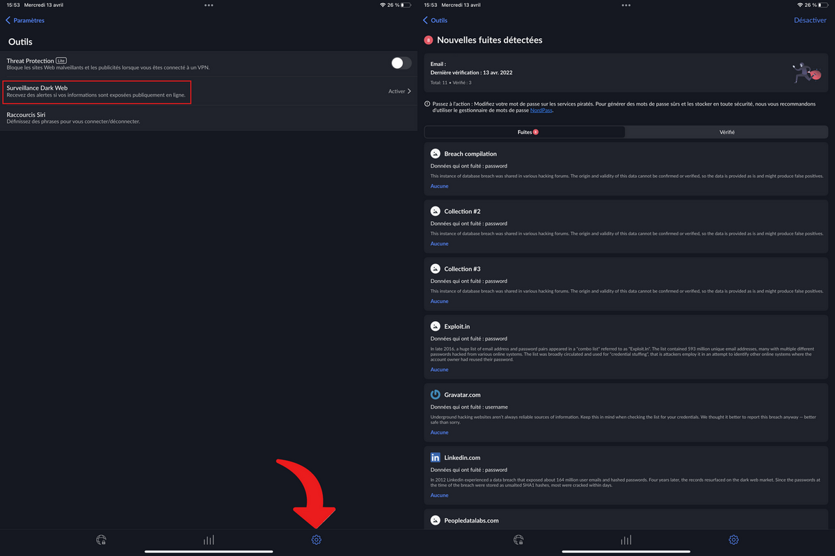The width and height of the screenshot is (835, 556).
Task: Select the Fuites tab
Action: click(525, 132)
